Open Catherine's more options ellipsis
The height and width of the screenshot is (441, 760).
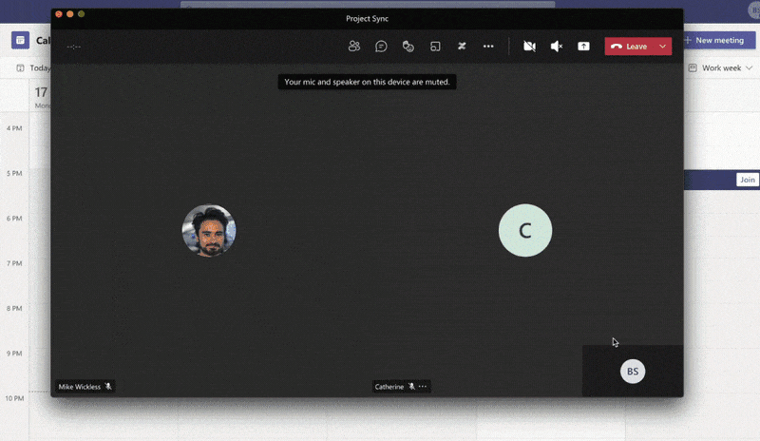tap(423, 387)
